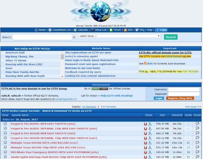Open Dancing with the Stars (US)

point(24,64)
